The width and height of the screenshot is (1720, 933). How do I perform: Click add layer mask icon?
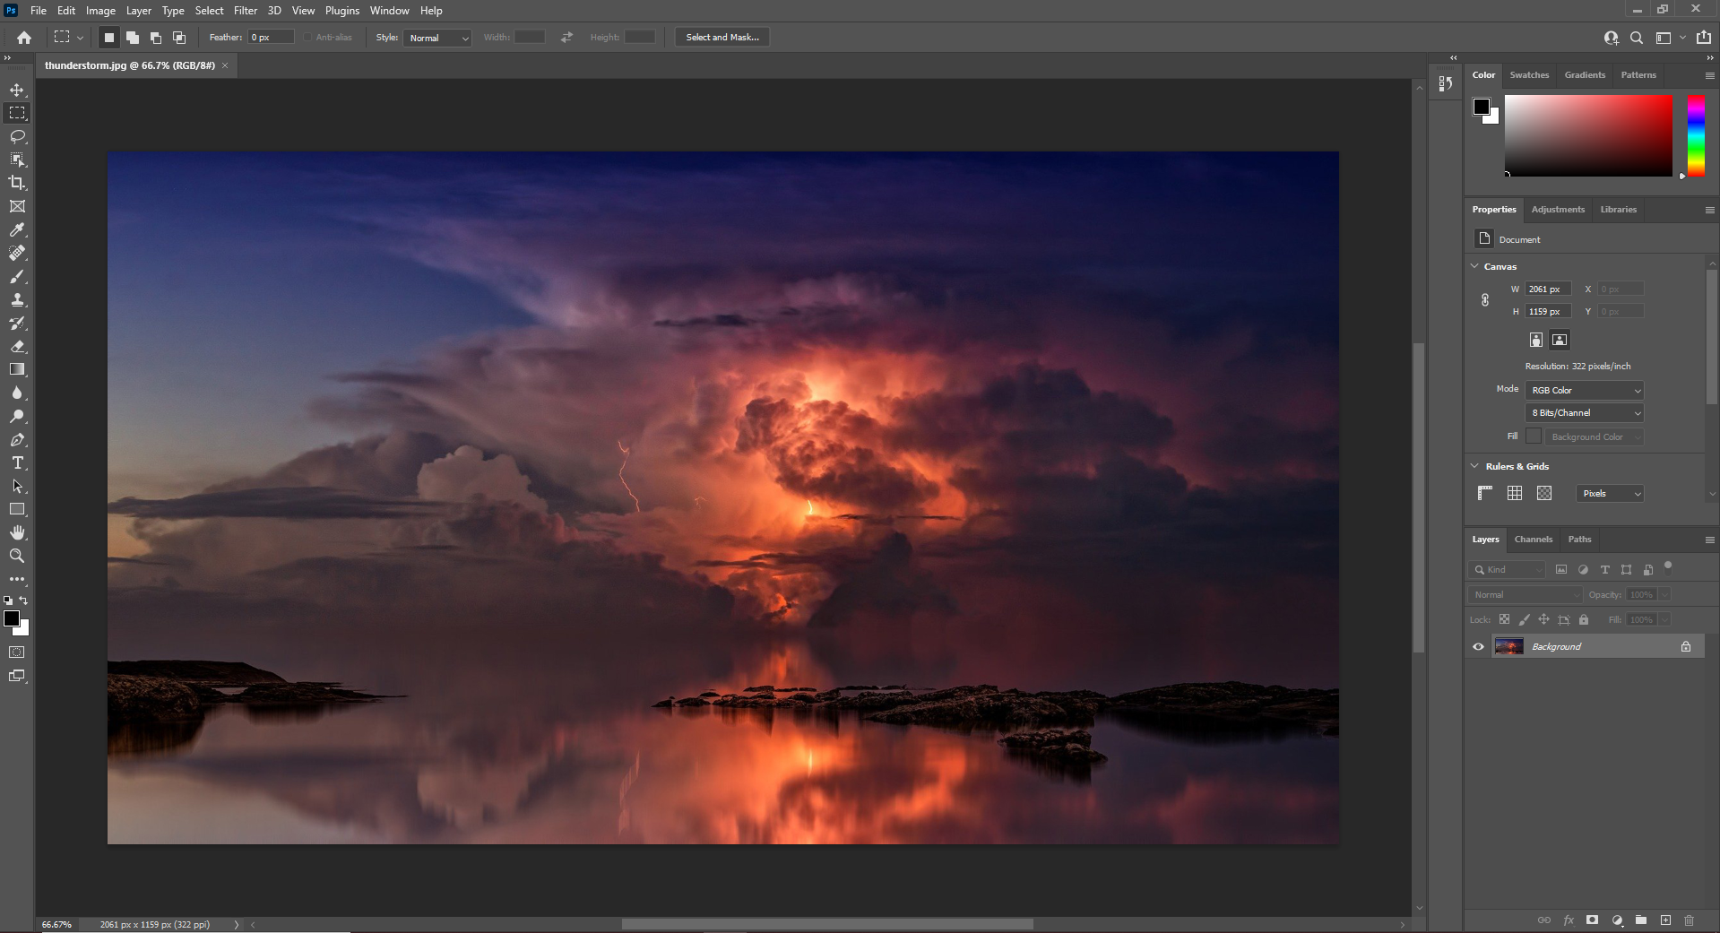(1592, 920)
